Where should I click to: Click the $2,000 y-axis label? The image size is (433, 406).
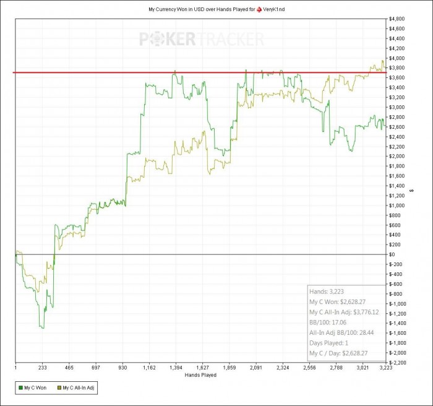click(x=397, y=156)
